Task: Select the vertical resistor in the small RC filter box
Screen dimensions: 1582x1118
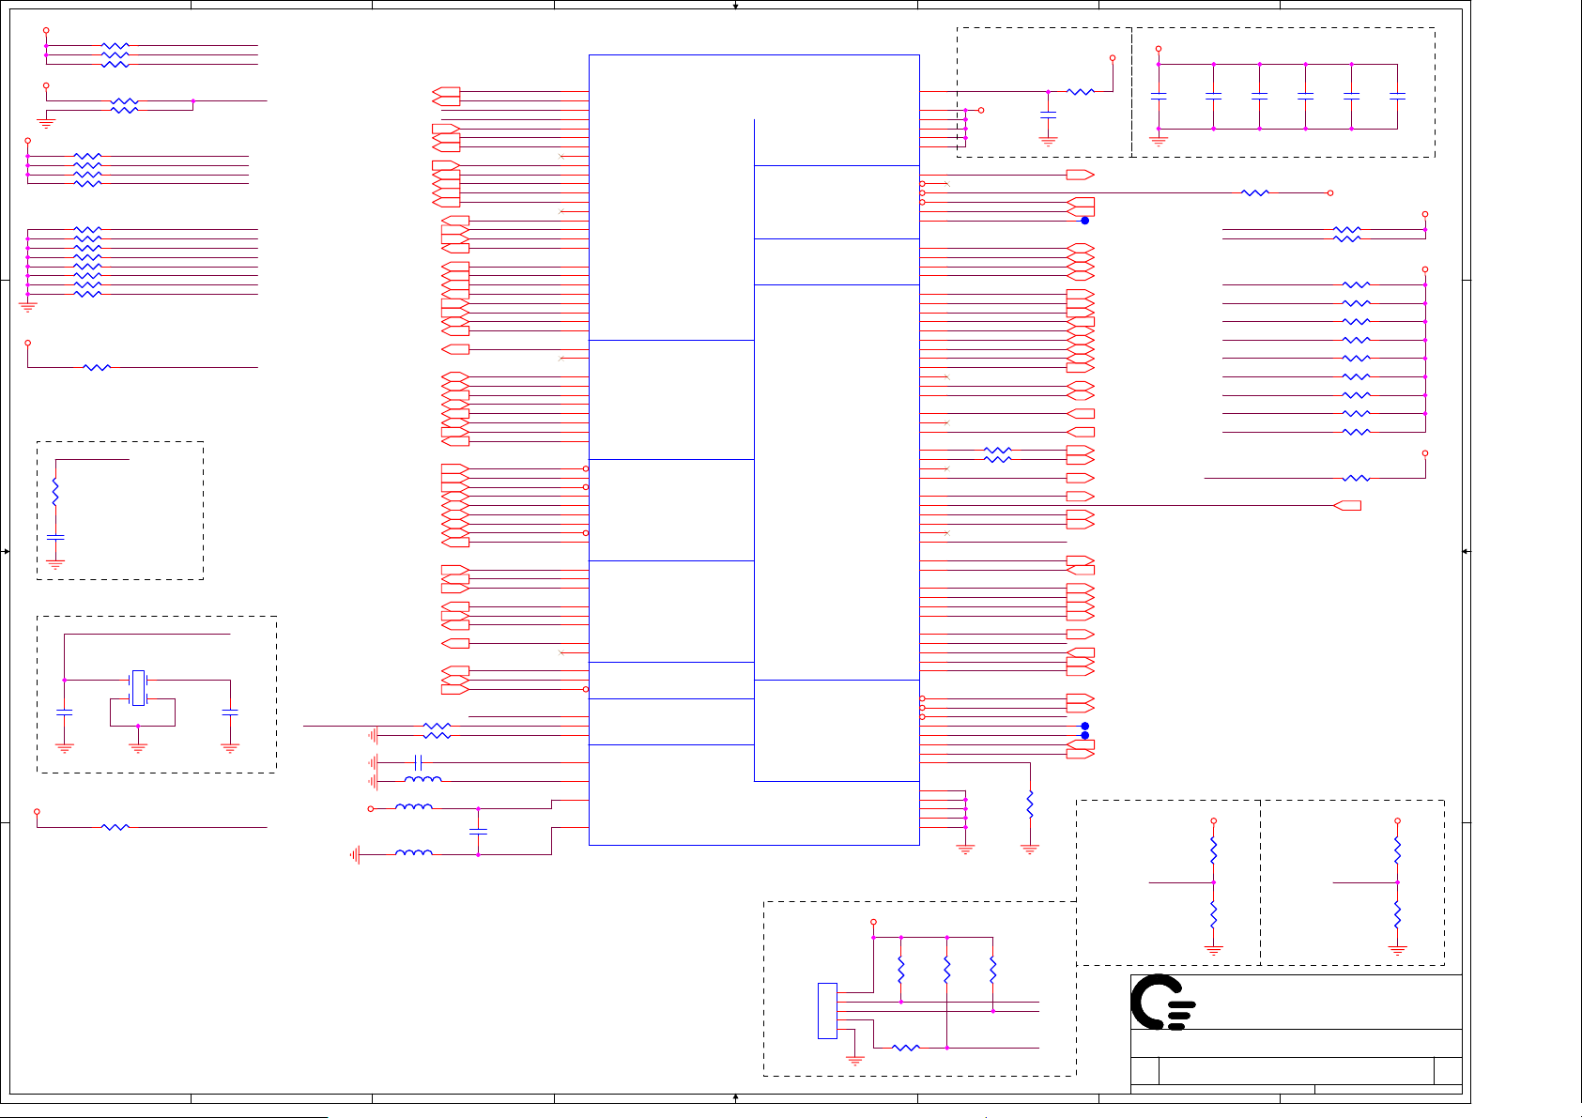Action: coord(55,493)
